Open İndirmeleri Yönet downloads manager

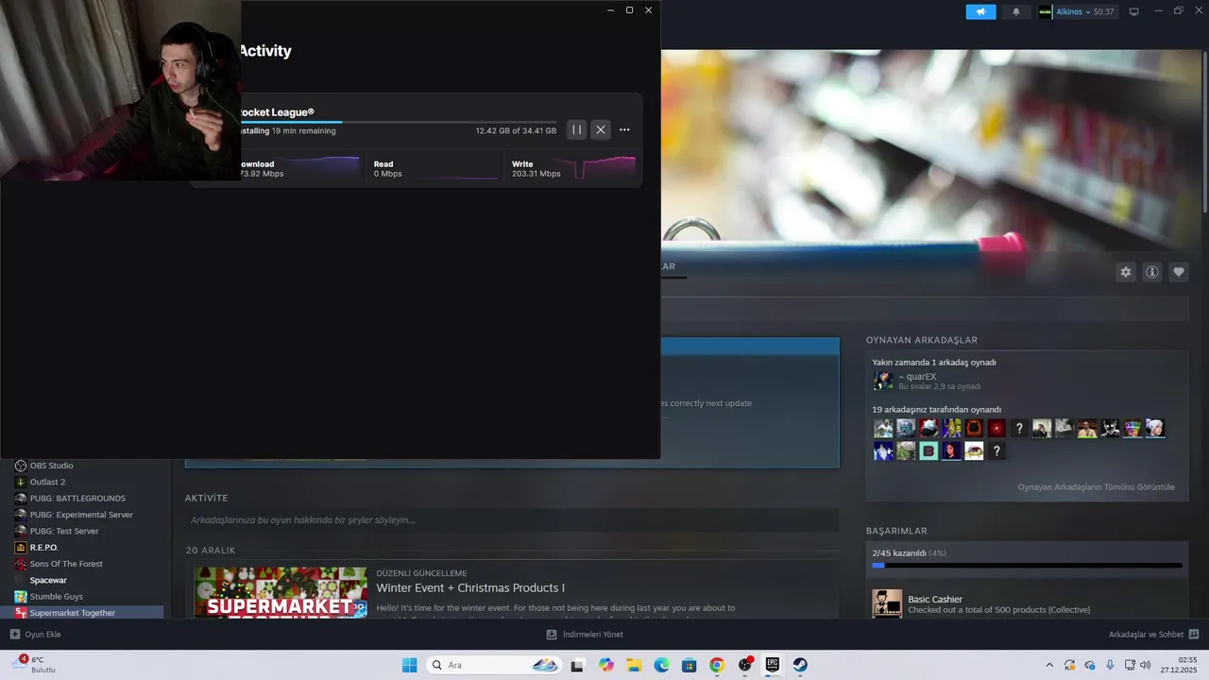click(x=585, y=635)
